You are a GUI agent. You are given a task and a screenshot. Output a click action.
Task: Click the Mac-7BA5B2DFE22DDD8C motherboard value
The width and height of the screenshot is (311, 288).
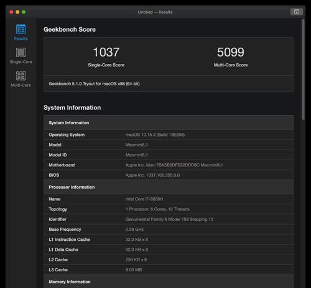174,165
